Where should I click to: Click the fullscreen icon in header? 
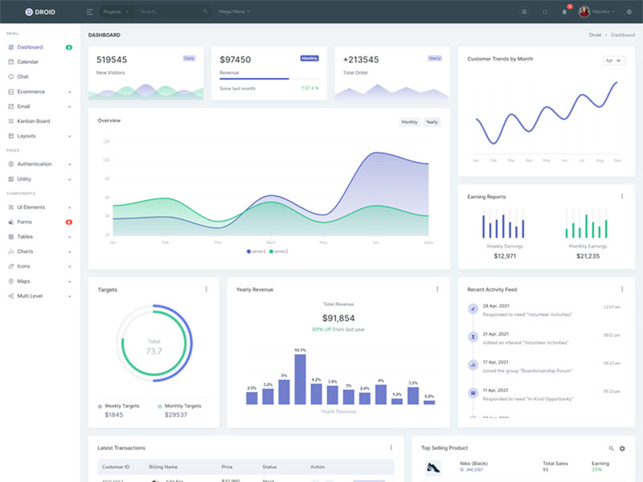(x=545, y=12)
